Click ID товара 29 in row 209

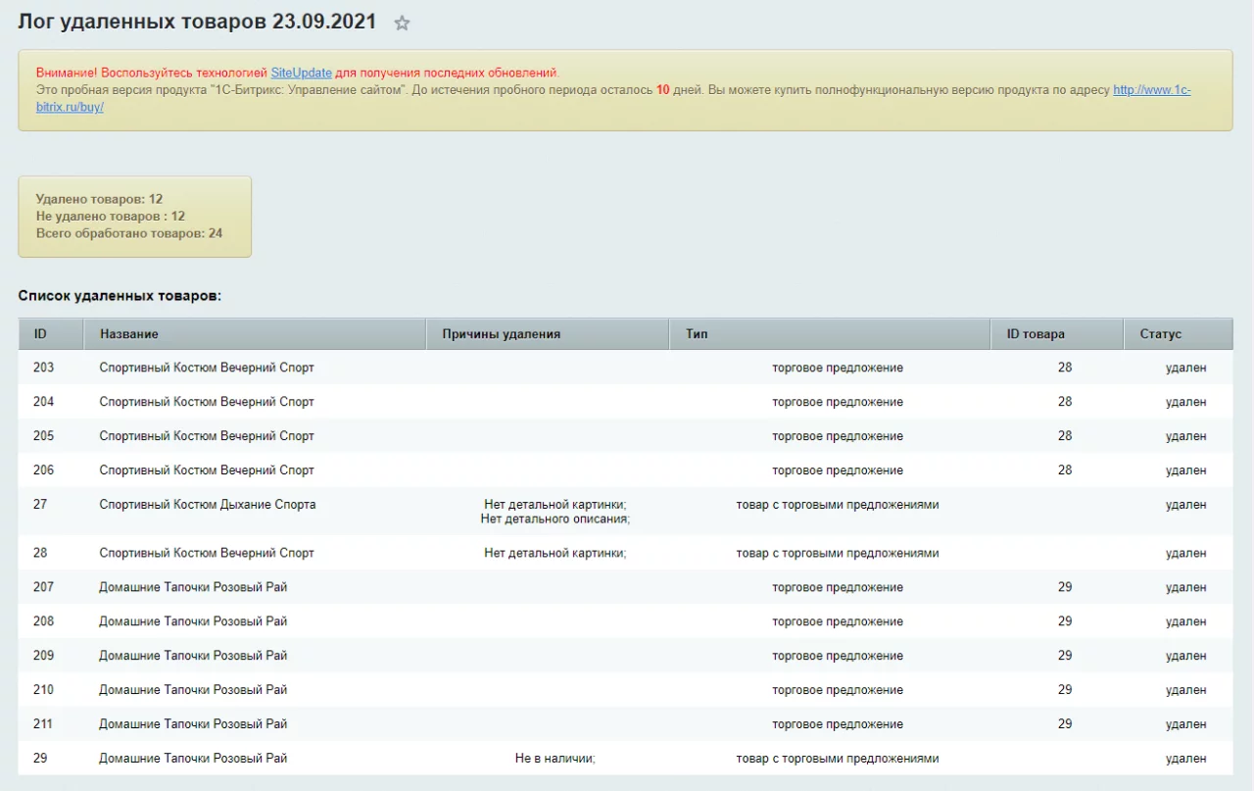pos(1065,656)
